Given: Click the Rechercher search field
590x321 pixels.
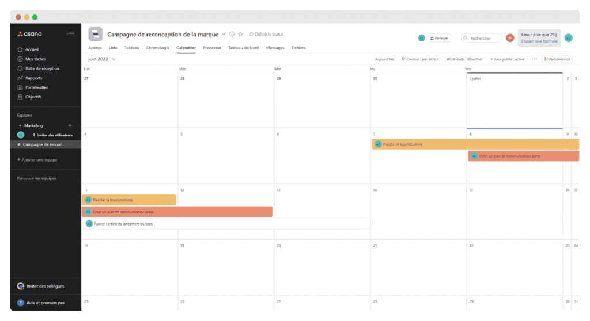Looking at the screenshot, I should pyautogui.click(x=481, y=38).
